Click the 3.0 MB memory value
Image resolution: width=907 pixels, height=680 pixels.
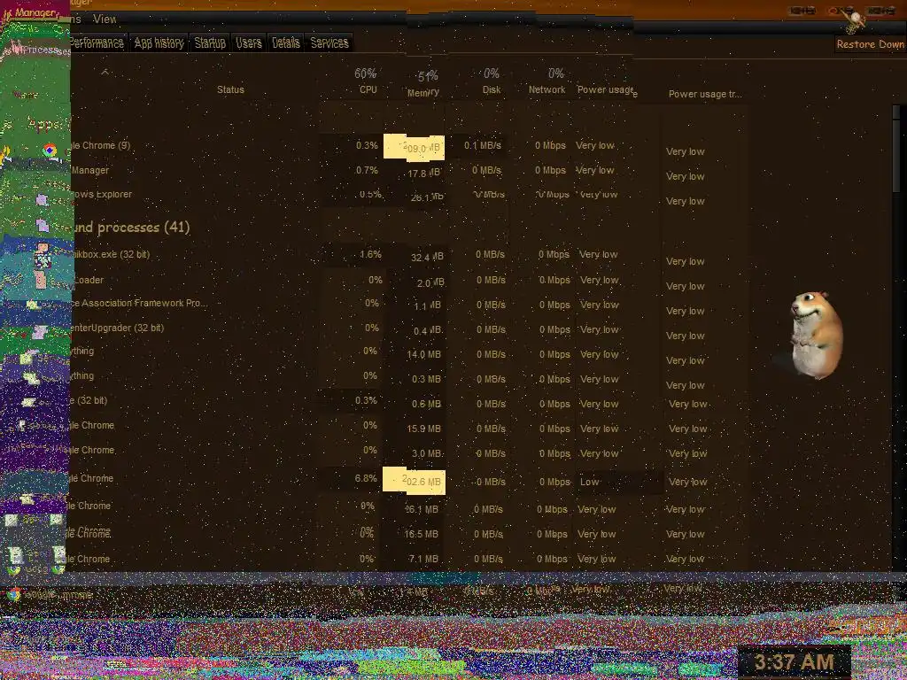coord(426,454)
